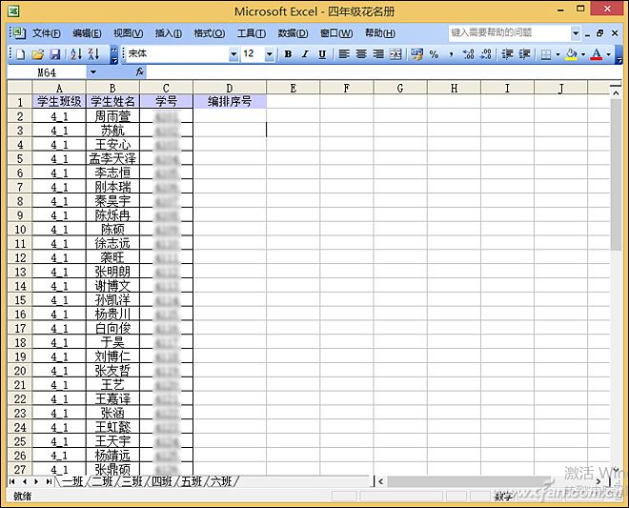Screen dimensions: 629x508
Task: Apply percent style
Action: 434,54
